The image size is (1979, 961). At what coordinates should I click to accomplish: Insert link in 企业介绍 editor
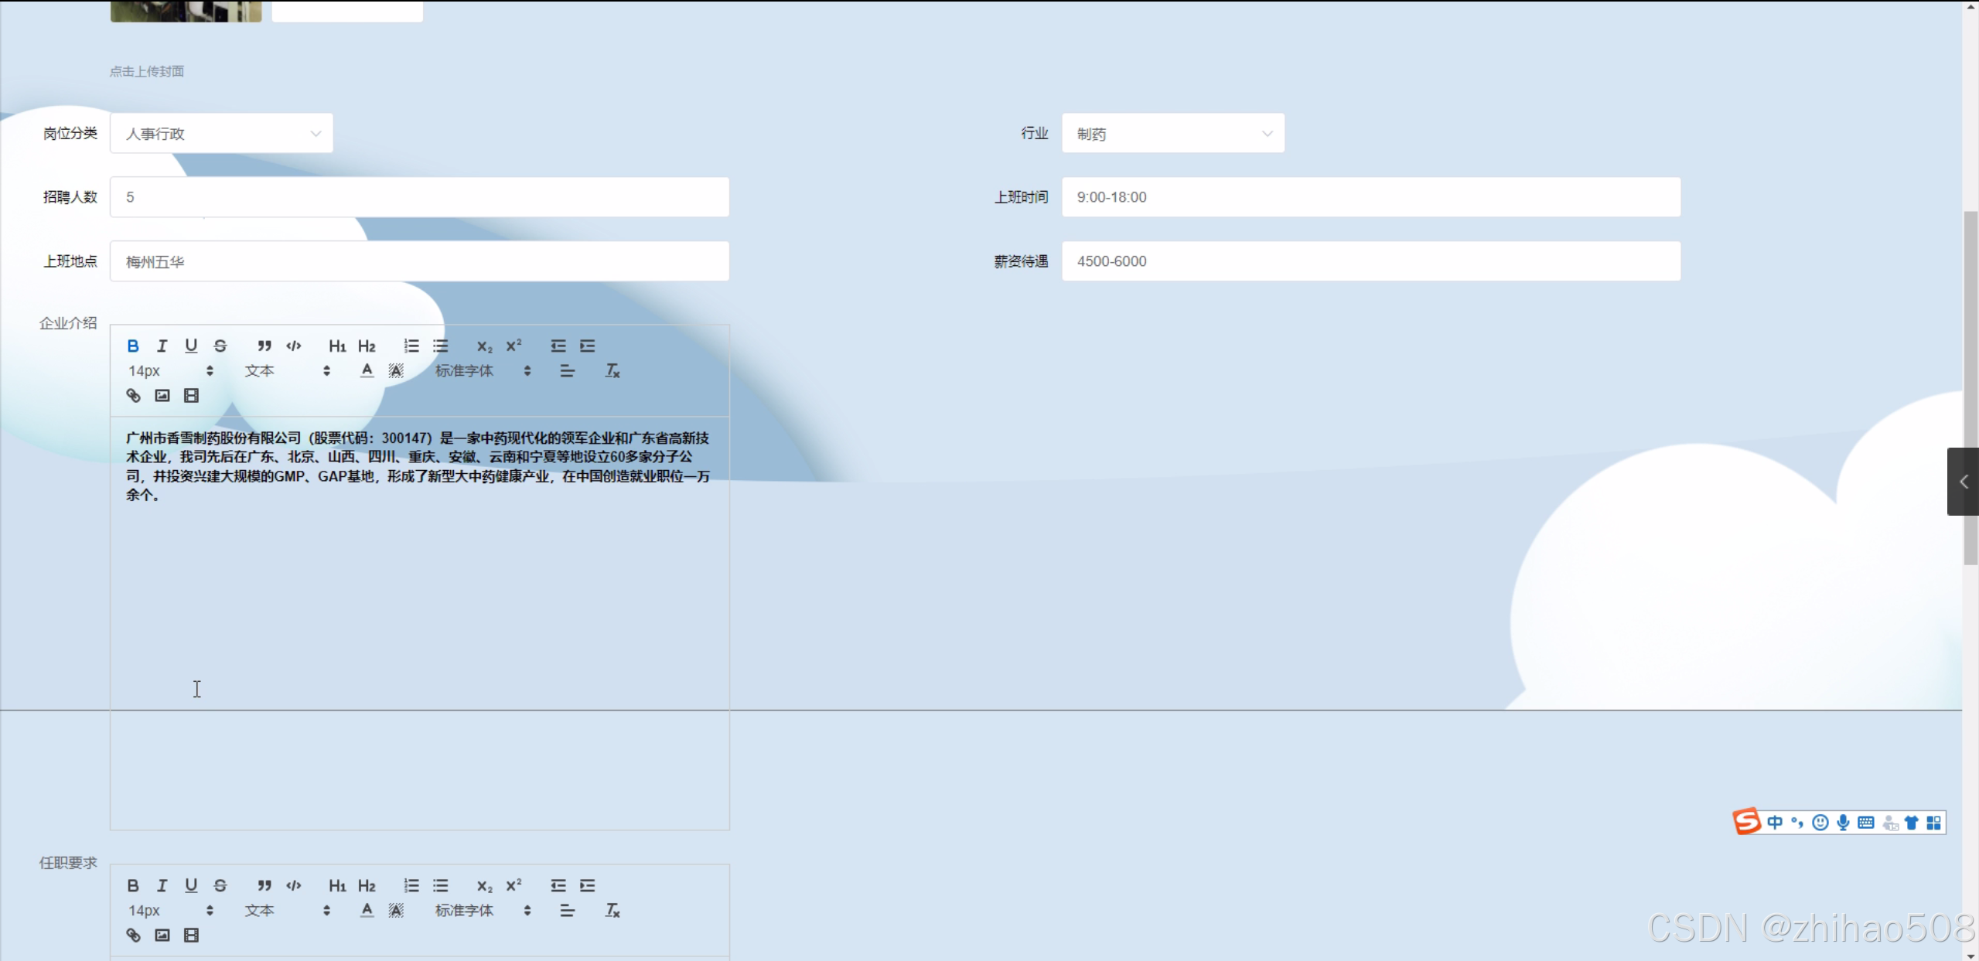tap(133, 396)
